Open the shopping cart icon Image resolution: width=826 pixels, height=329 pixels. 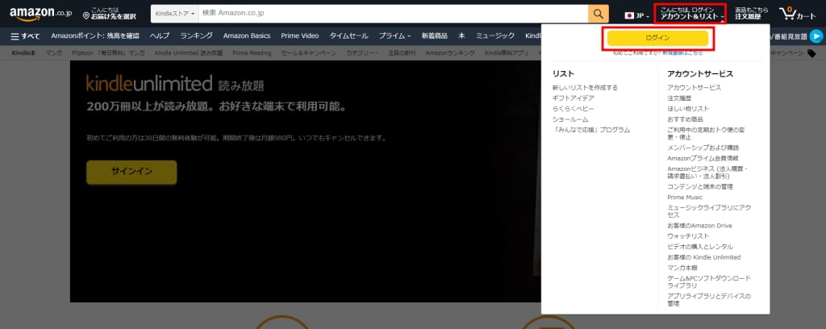pos(798,14)
